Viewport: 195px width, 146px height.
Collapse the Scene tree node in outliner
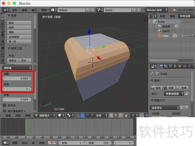coord(150,21)
